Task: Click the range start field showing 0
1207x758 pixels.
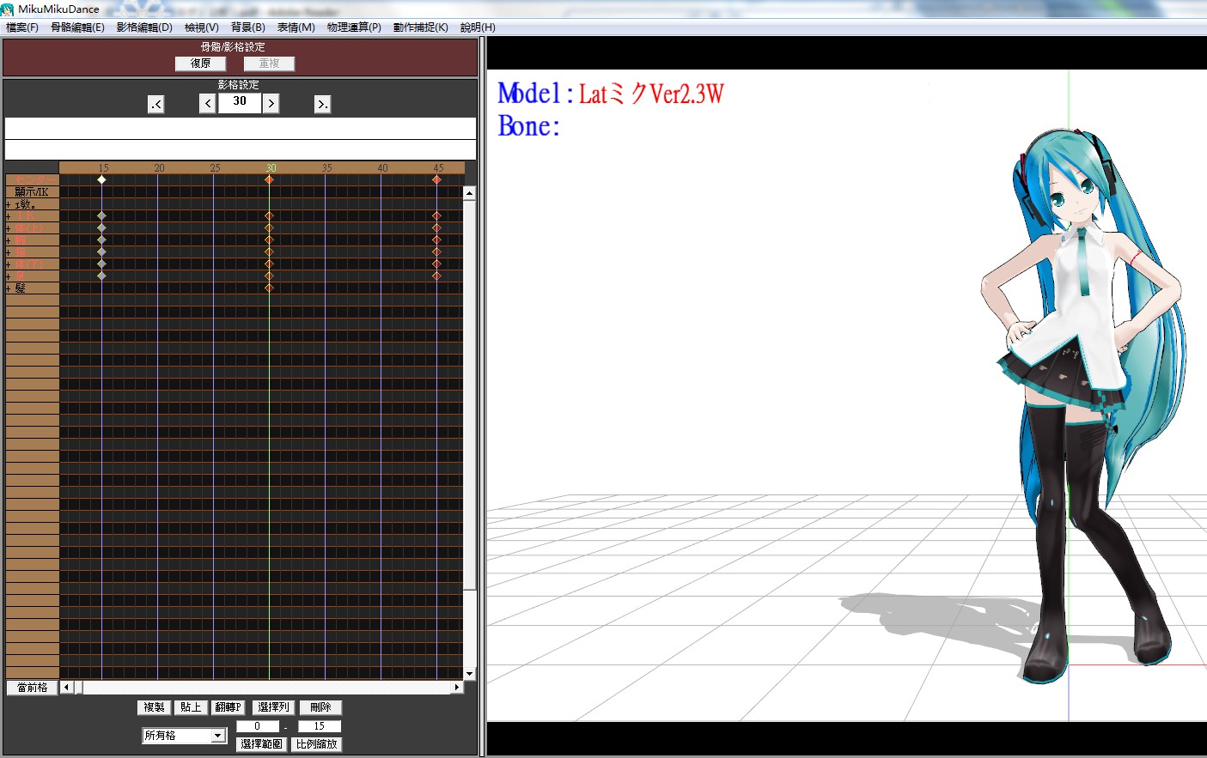Action: pos(257,726)
